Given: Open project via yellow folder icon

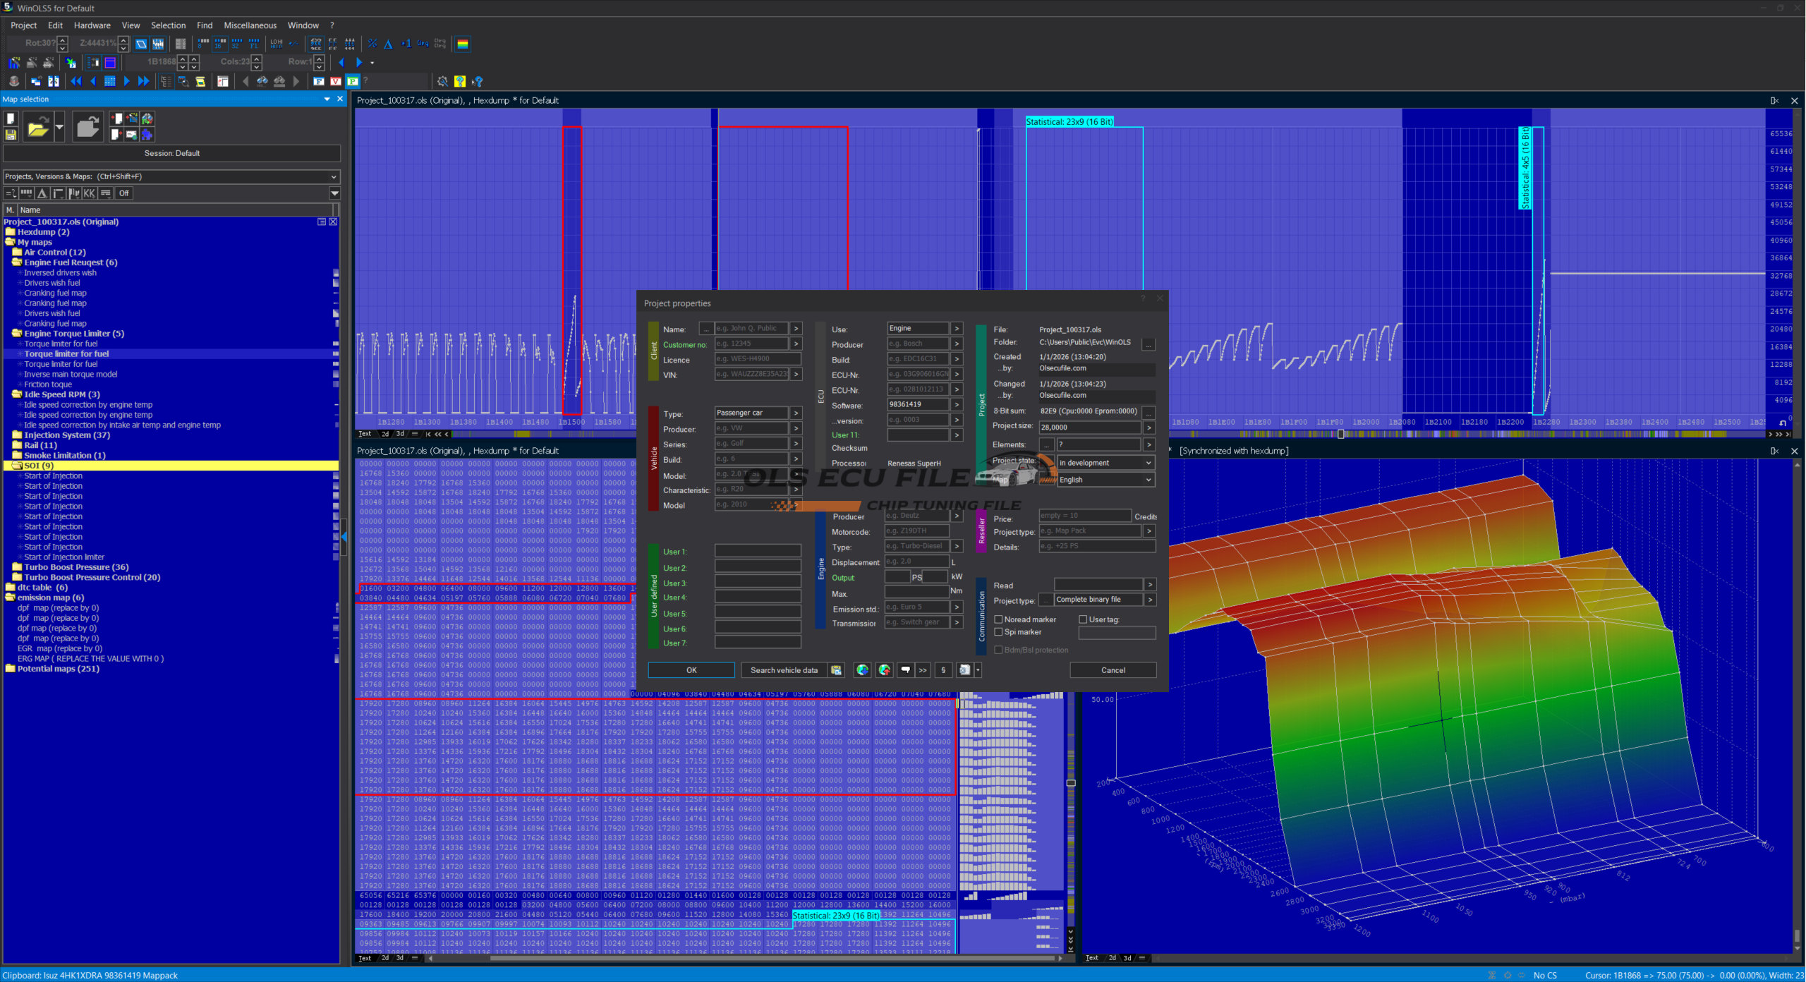Looking at the screenshot, I should click(x=37, y=128).
